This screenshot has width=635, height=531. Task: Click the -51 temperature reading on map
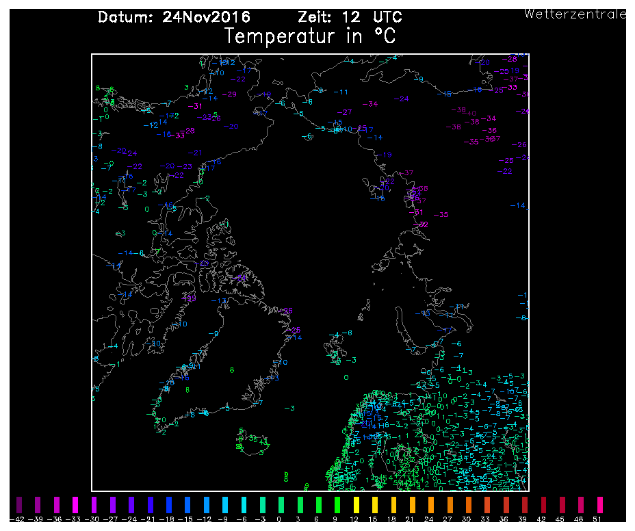point(416,212)
